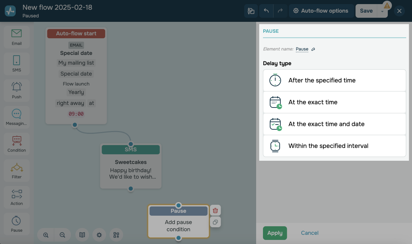This screenshot has height=244, width=412.
Task: Click the 'Yearly' flow launch value
Action: point(76,92)
